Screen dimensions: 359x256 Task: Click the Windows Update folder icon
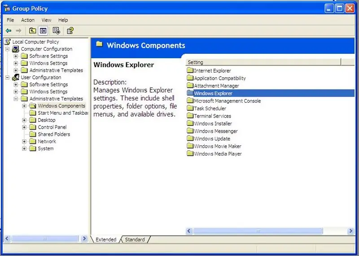[190, 138]
